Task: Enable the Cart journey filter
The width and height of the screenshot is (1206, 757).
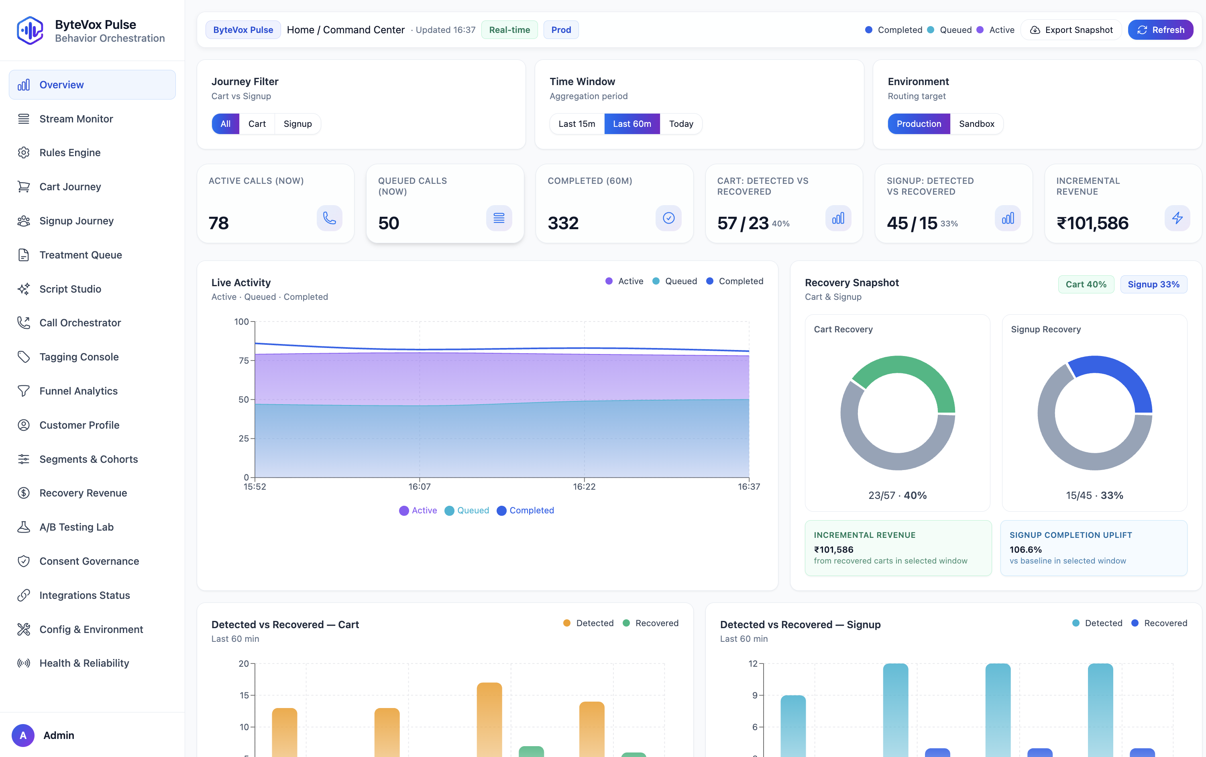Action: (257, 124)
